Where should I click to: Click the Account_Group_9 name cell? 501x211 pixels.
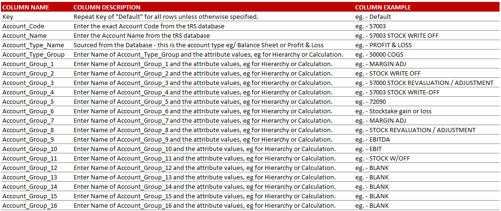pyautogui.click(x=28, y=139)
